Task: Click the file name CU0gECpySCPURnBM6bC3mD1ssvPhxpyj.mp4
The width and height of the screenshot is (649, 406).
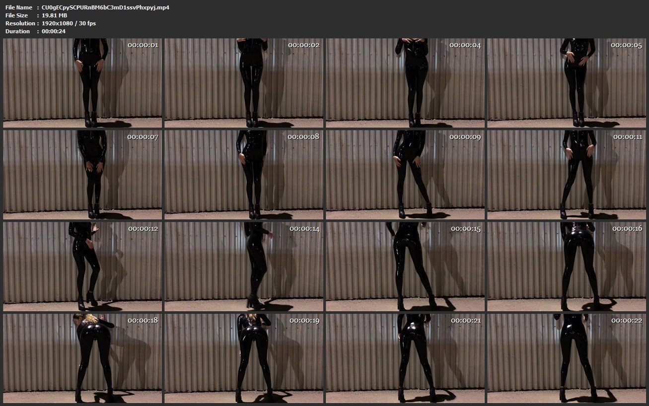Action: 106,7
